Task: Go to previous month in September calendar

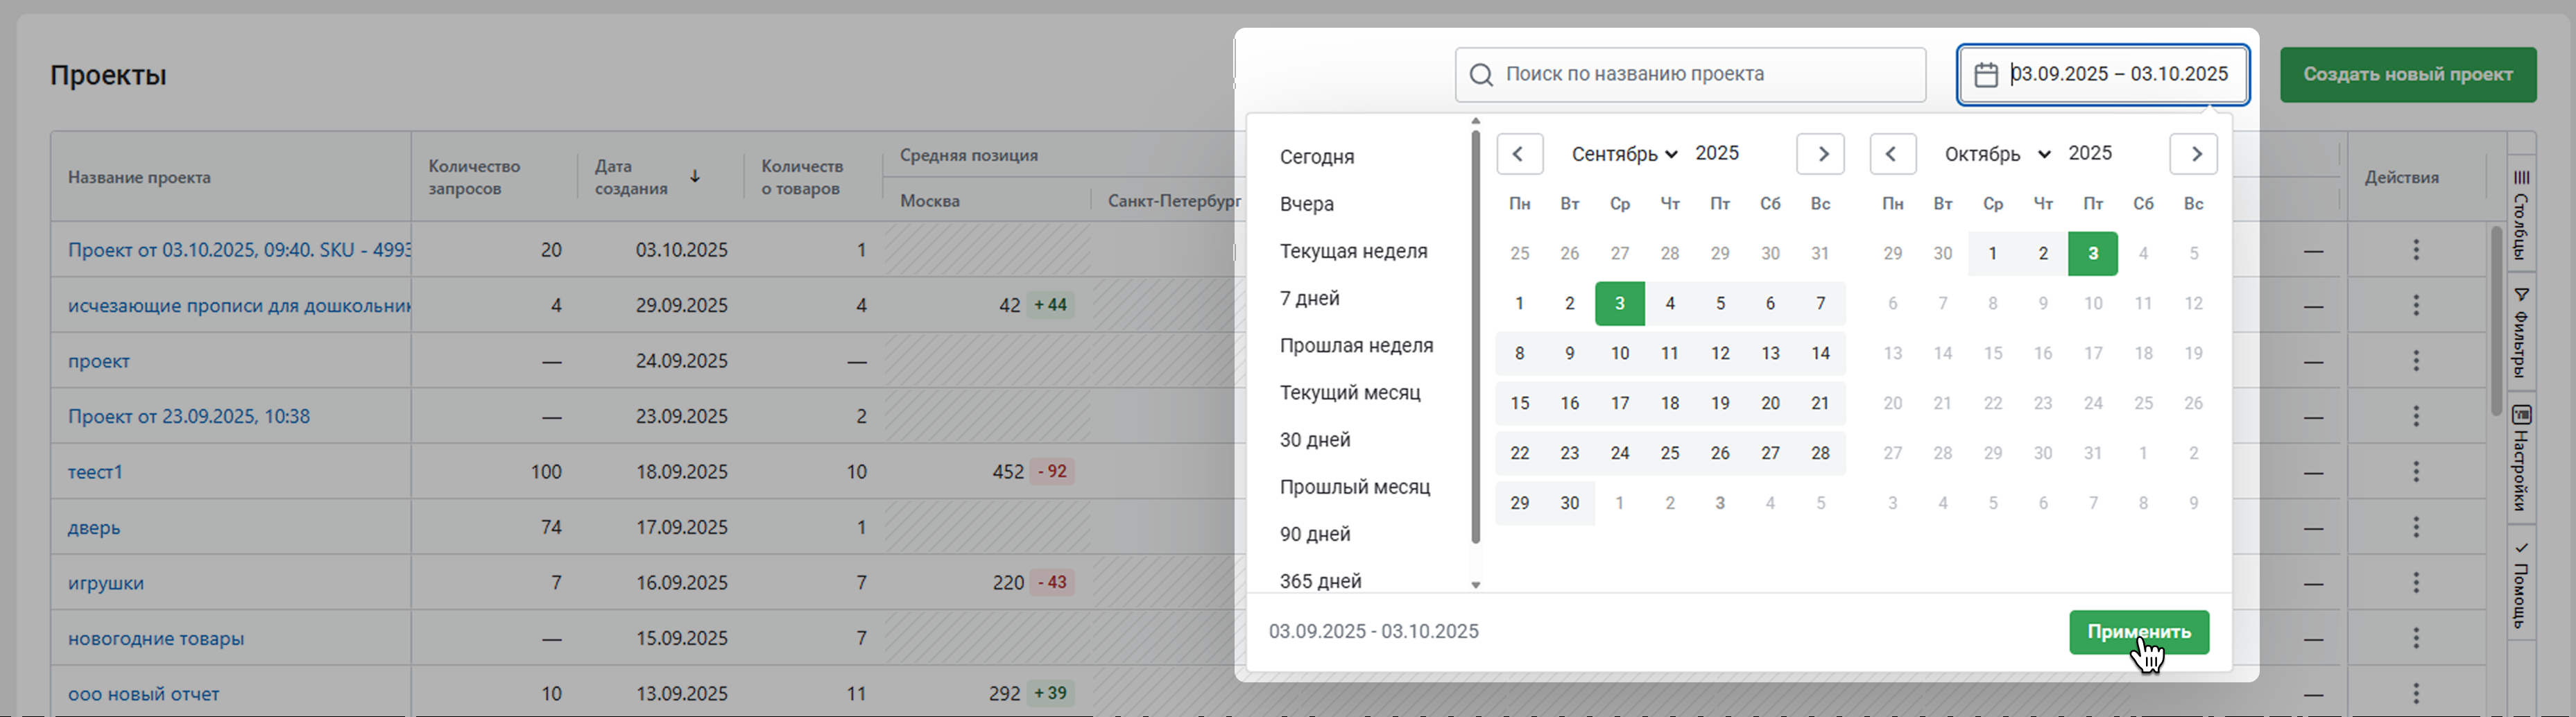Action: coord(1519,154)
